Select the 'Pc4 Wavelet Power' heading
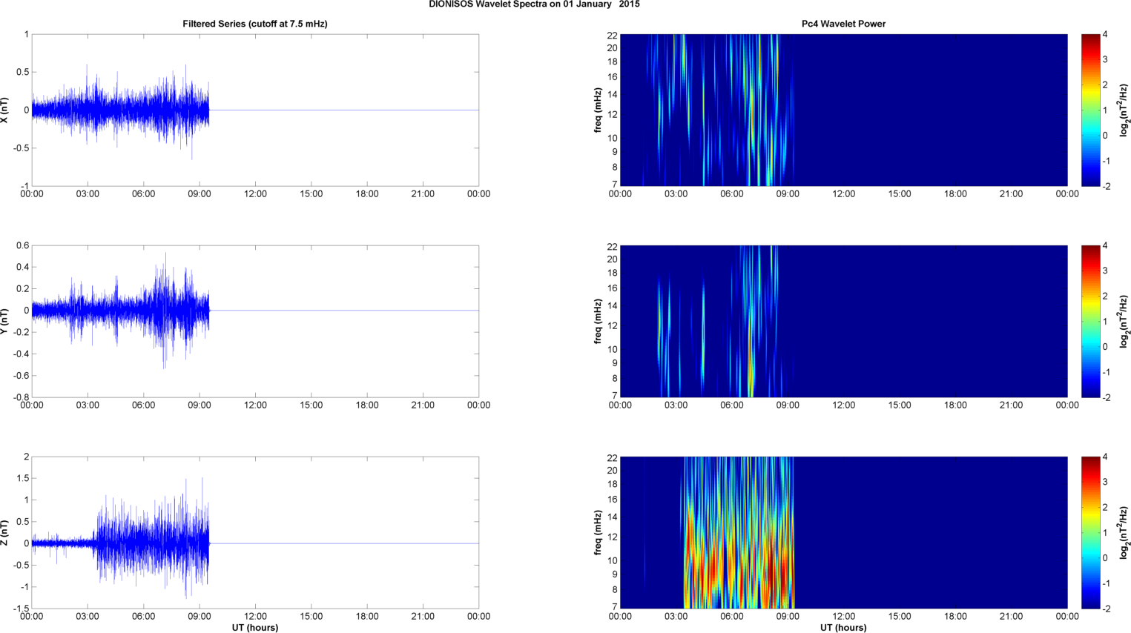 coord(843,24)
